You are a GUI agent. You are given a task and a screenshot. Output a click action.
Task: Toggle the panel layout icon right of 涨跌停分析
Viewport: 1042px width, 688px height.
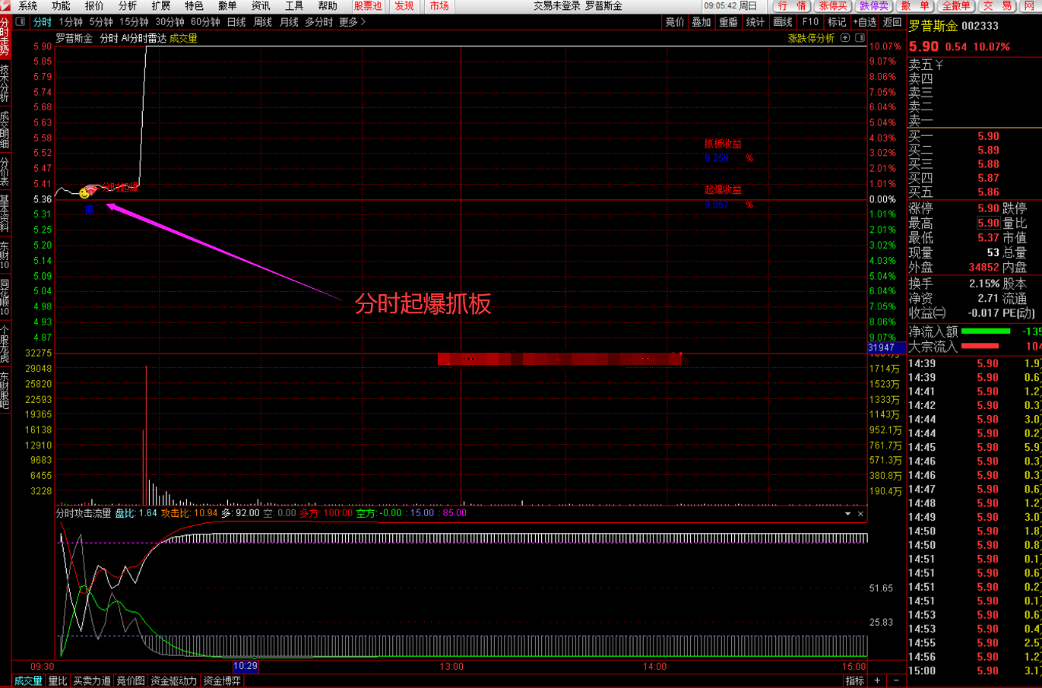point(860,38)
